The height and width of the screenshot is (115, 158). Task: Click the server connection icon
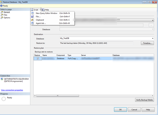tap(2, 79)
